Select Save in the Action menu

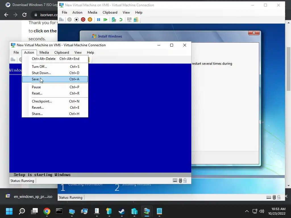55,79
